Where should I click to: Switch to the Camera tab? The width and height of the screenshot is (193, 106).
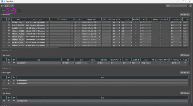(3, 11)
